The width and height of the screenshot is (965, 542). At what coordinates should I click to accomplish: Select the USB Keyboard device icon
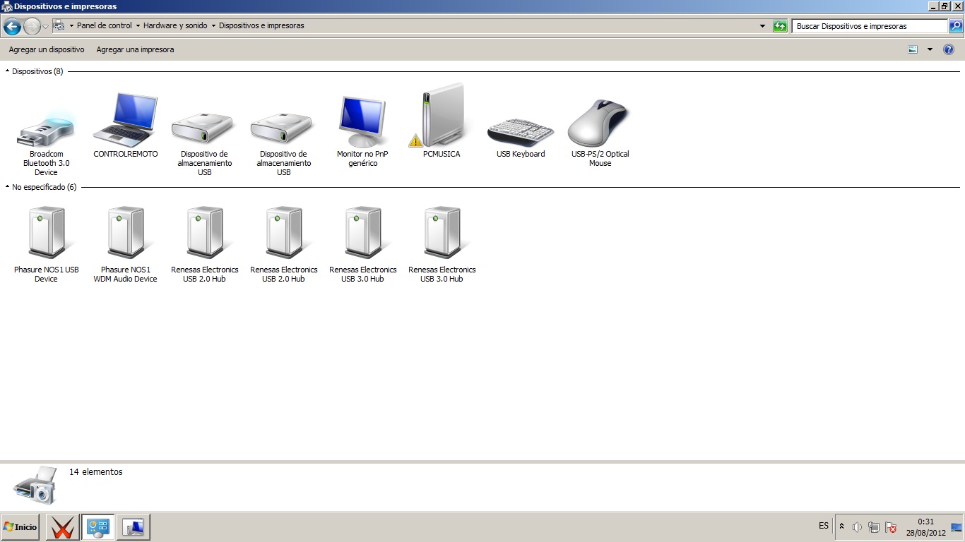521,132
